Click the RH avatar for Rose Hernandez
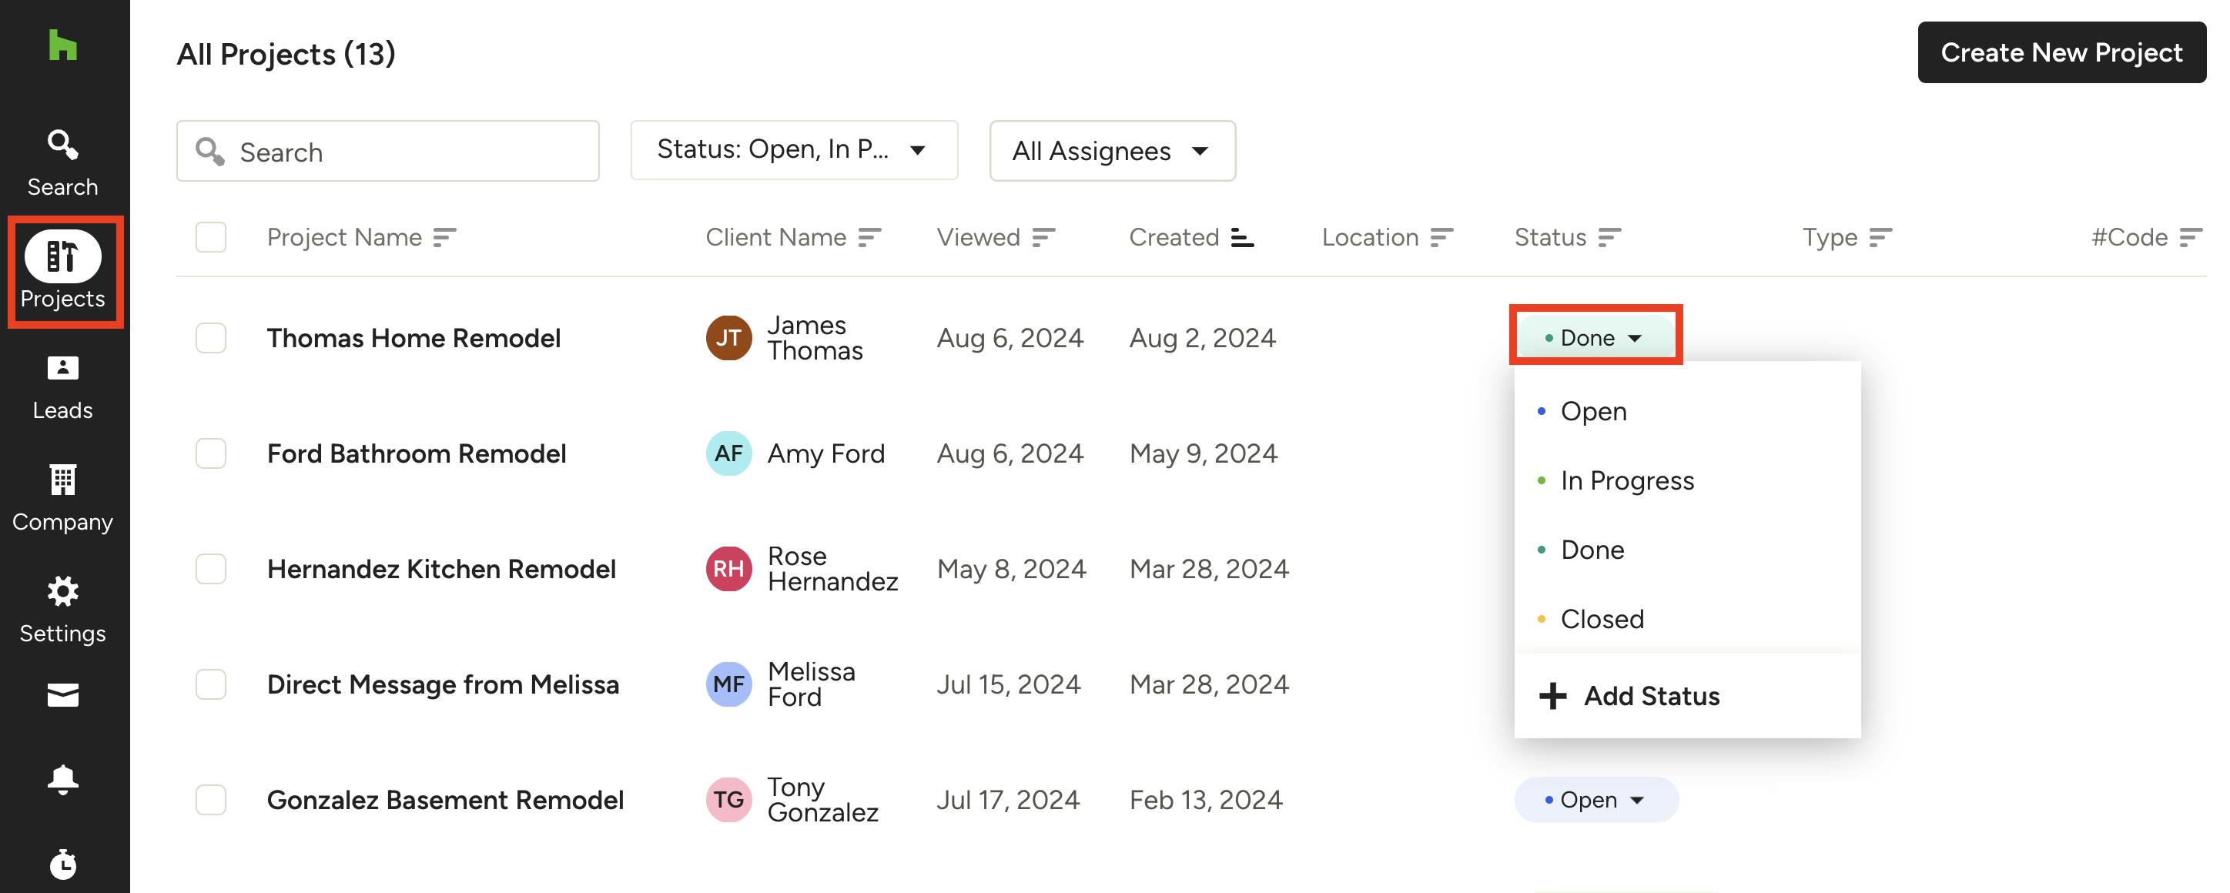The height and width of the screenshot is (893, 2230). click(x=729, y=568)
